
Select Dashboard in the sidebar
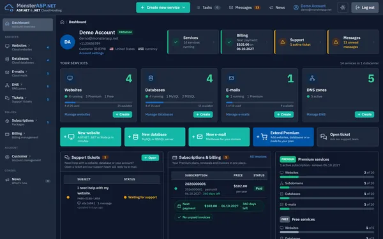tap(27, 25)
